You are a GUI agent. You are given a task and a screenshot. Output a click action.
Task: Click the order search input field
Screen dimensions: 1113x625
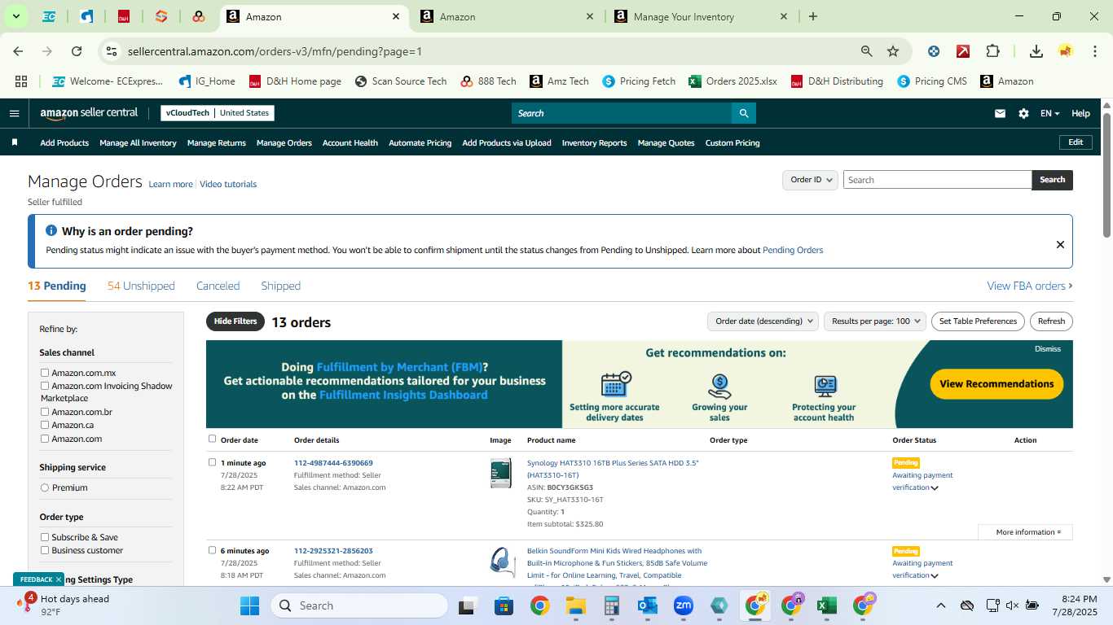937,180
